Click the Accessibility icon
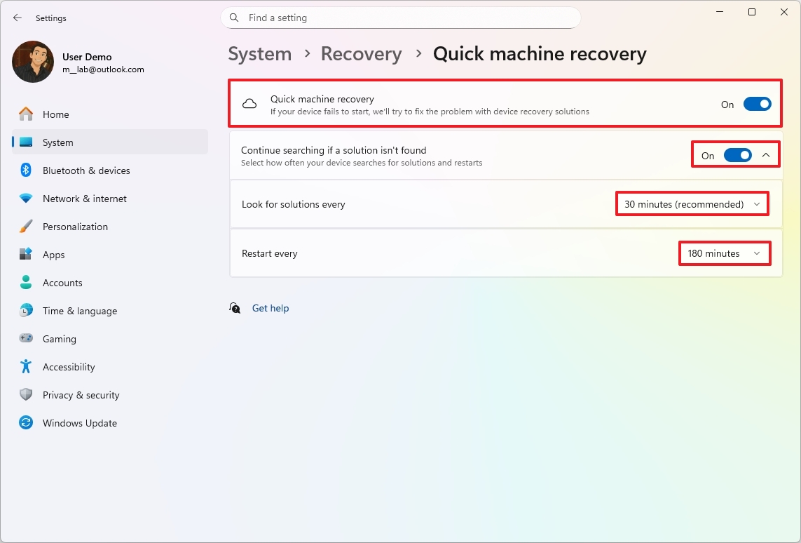The height and width of the screenshot is (543, 801). [x=25, y=366]
